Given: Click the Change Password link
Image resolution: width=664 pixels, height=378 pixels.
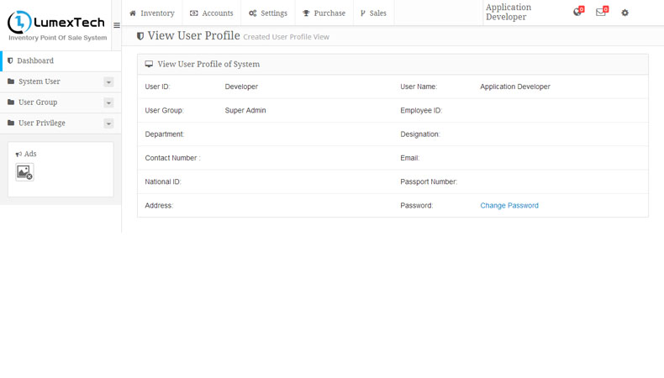Looking at the screenshot, I should [x=509, y=205].
